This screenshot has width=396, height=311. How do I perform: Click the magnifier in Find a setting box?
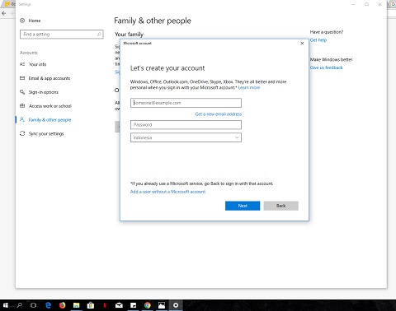click(99, 34)
